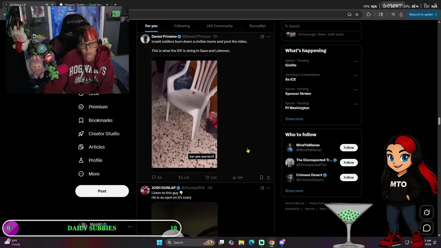Open the Ads info footer link
The height and width of the screenshot is (248, 441).
coord(309,209)
